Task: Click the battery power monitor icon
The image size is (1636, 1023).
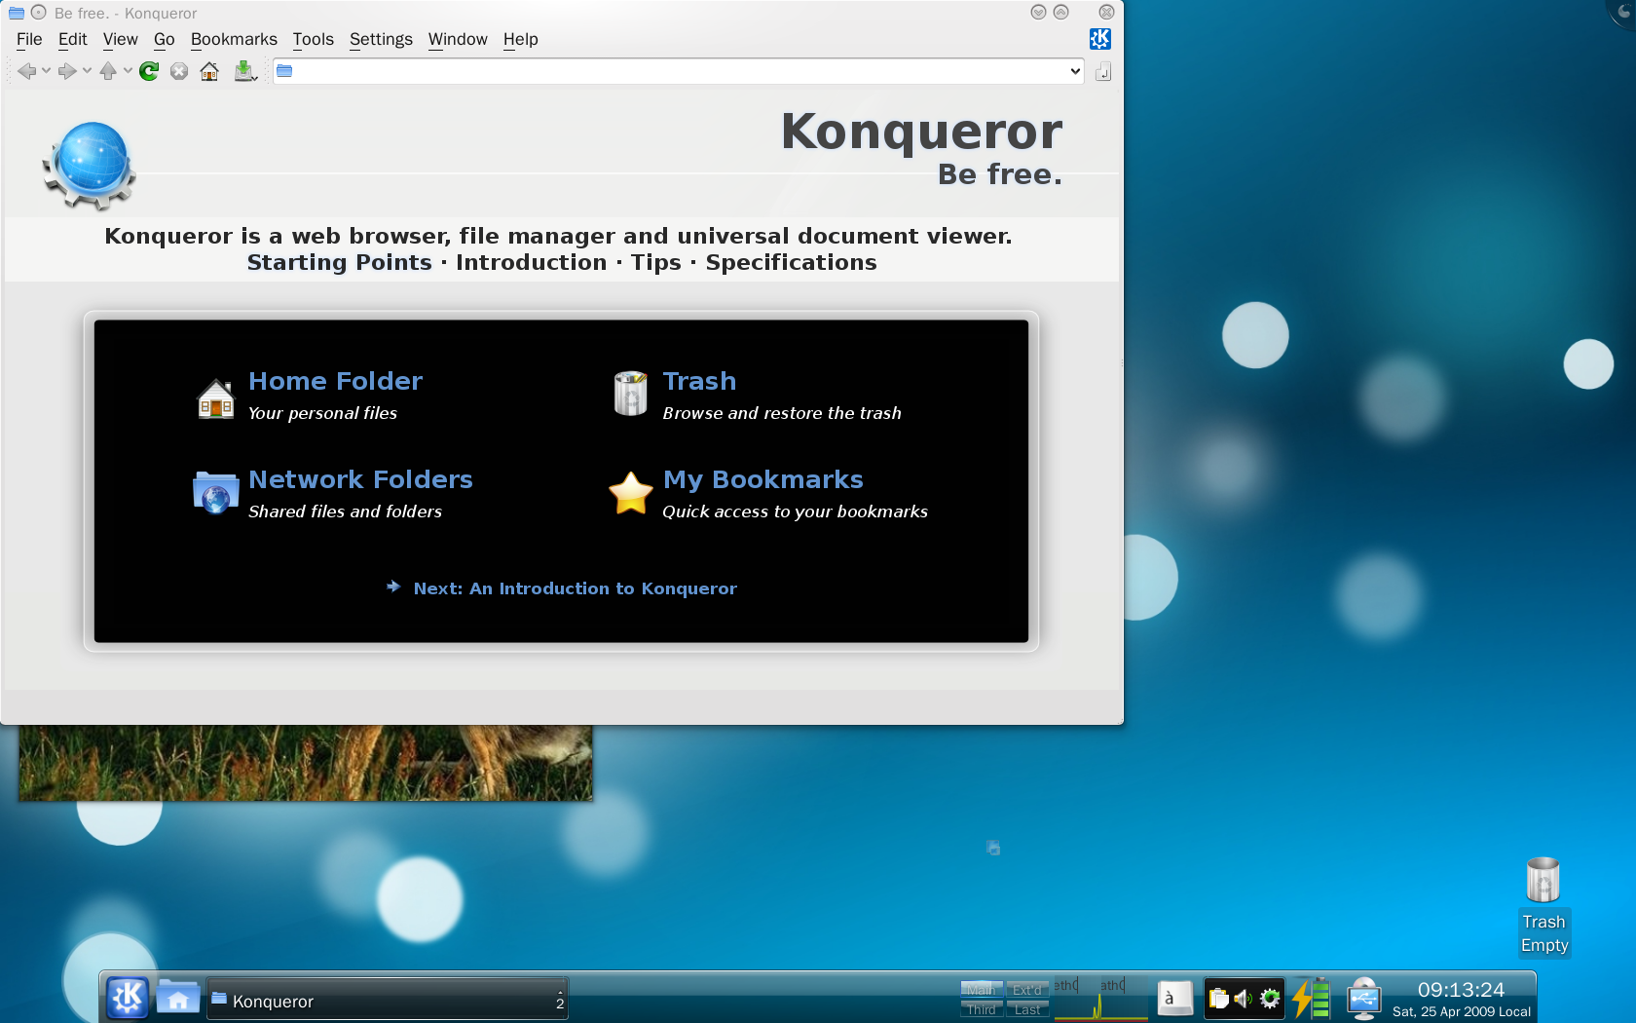Action: pyautogui.click(x=1311, y=999)
